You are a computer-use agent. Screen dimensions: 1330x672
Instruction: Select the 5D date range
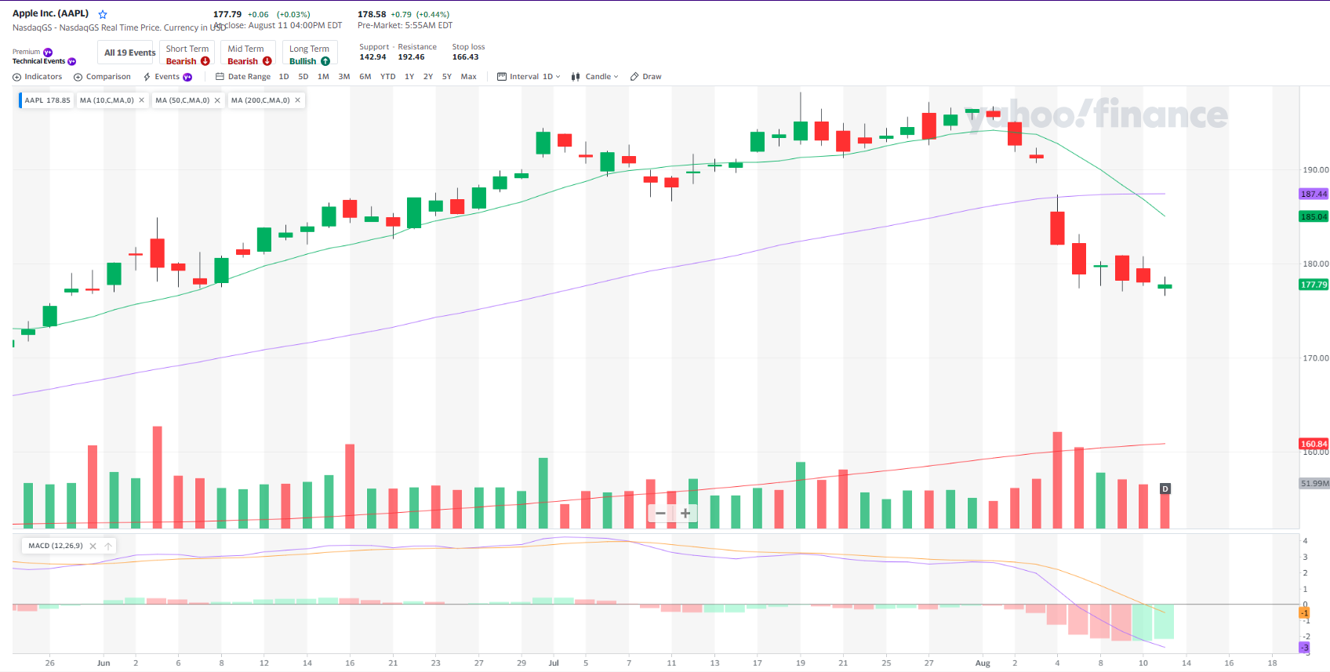coord(303,77)
